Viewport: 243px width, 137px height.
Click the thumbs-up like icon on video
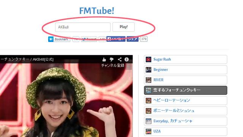click(104, 59)
